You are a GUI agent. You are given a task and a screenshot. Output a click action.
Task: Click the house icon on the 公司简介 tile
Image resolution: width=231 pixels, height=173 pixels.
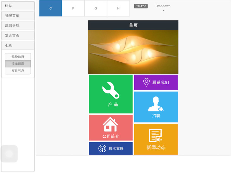[110, 124]
